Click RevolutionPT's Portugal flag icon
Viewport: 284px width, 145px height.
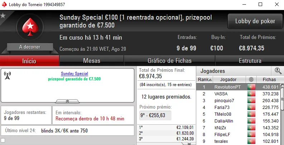point(251,87)
